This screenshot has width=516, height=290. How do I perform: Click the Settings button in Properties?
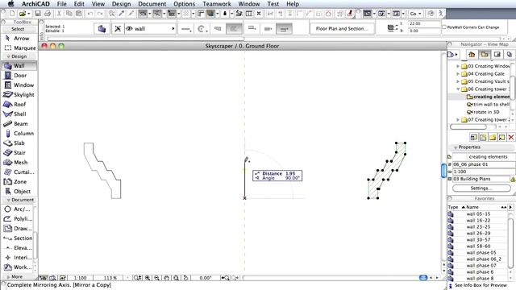pyautogui.click(x=481, y=188)
